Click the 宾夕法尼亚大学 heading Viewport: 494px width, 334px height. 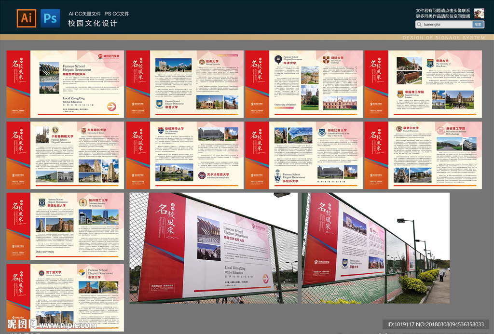[x=218, y=174]
